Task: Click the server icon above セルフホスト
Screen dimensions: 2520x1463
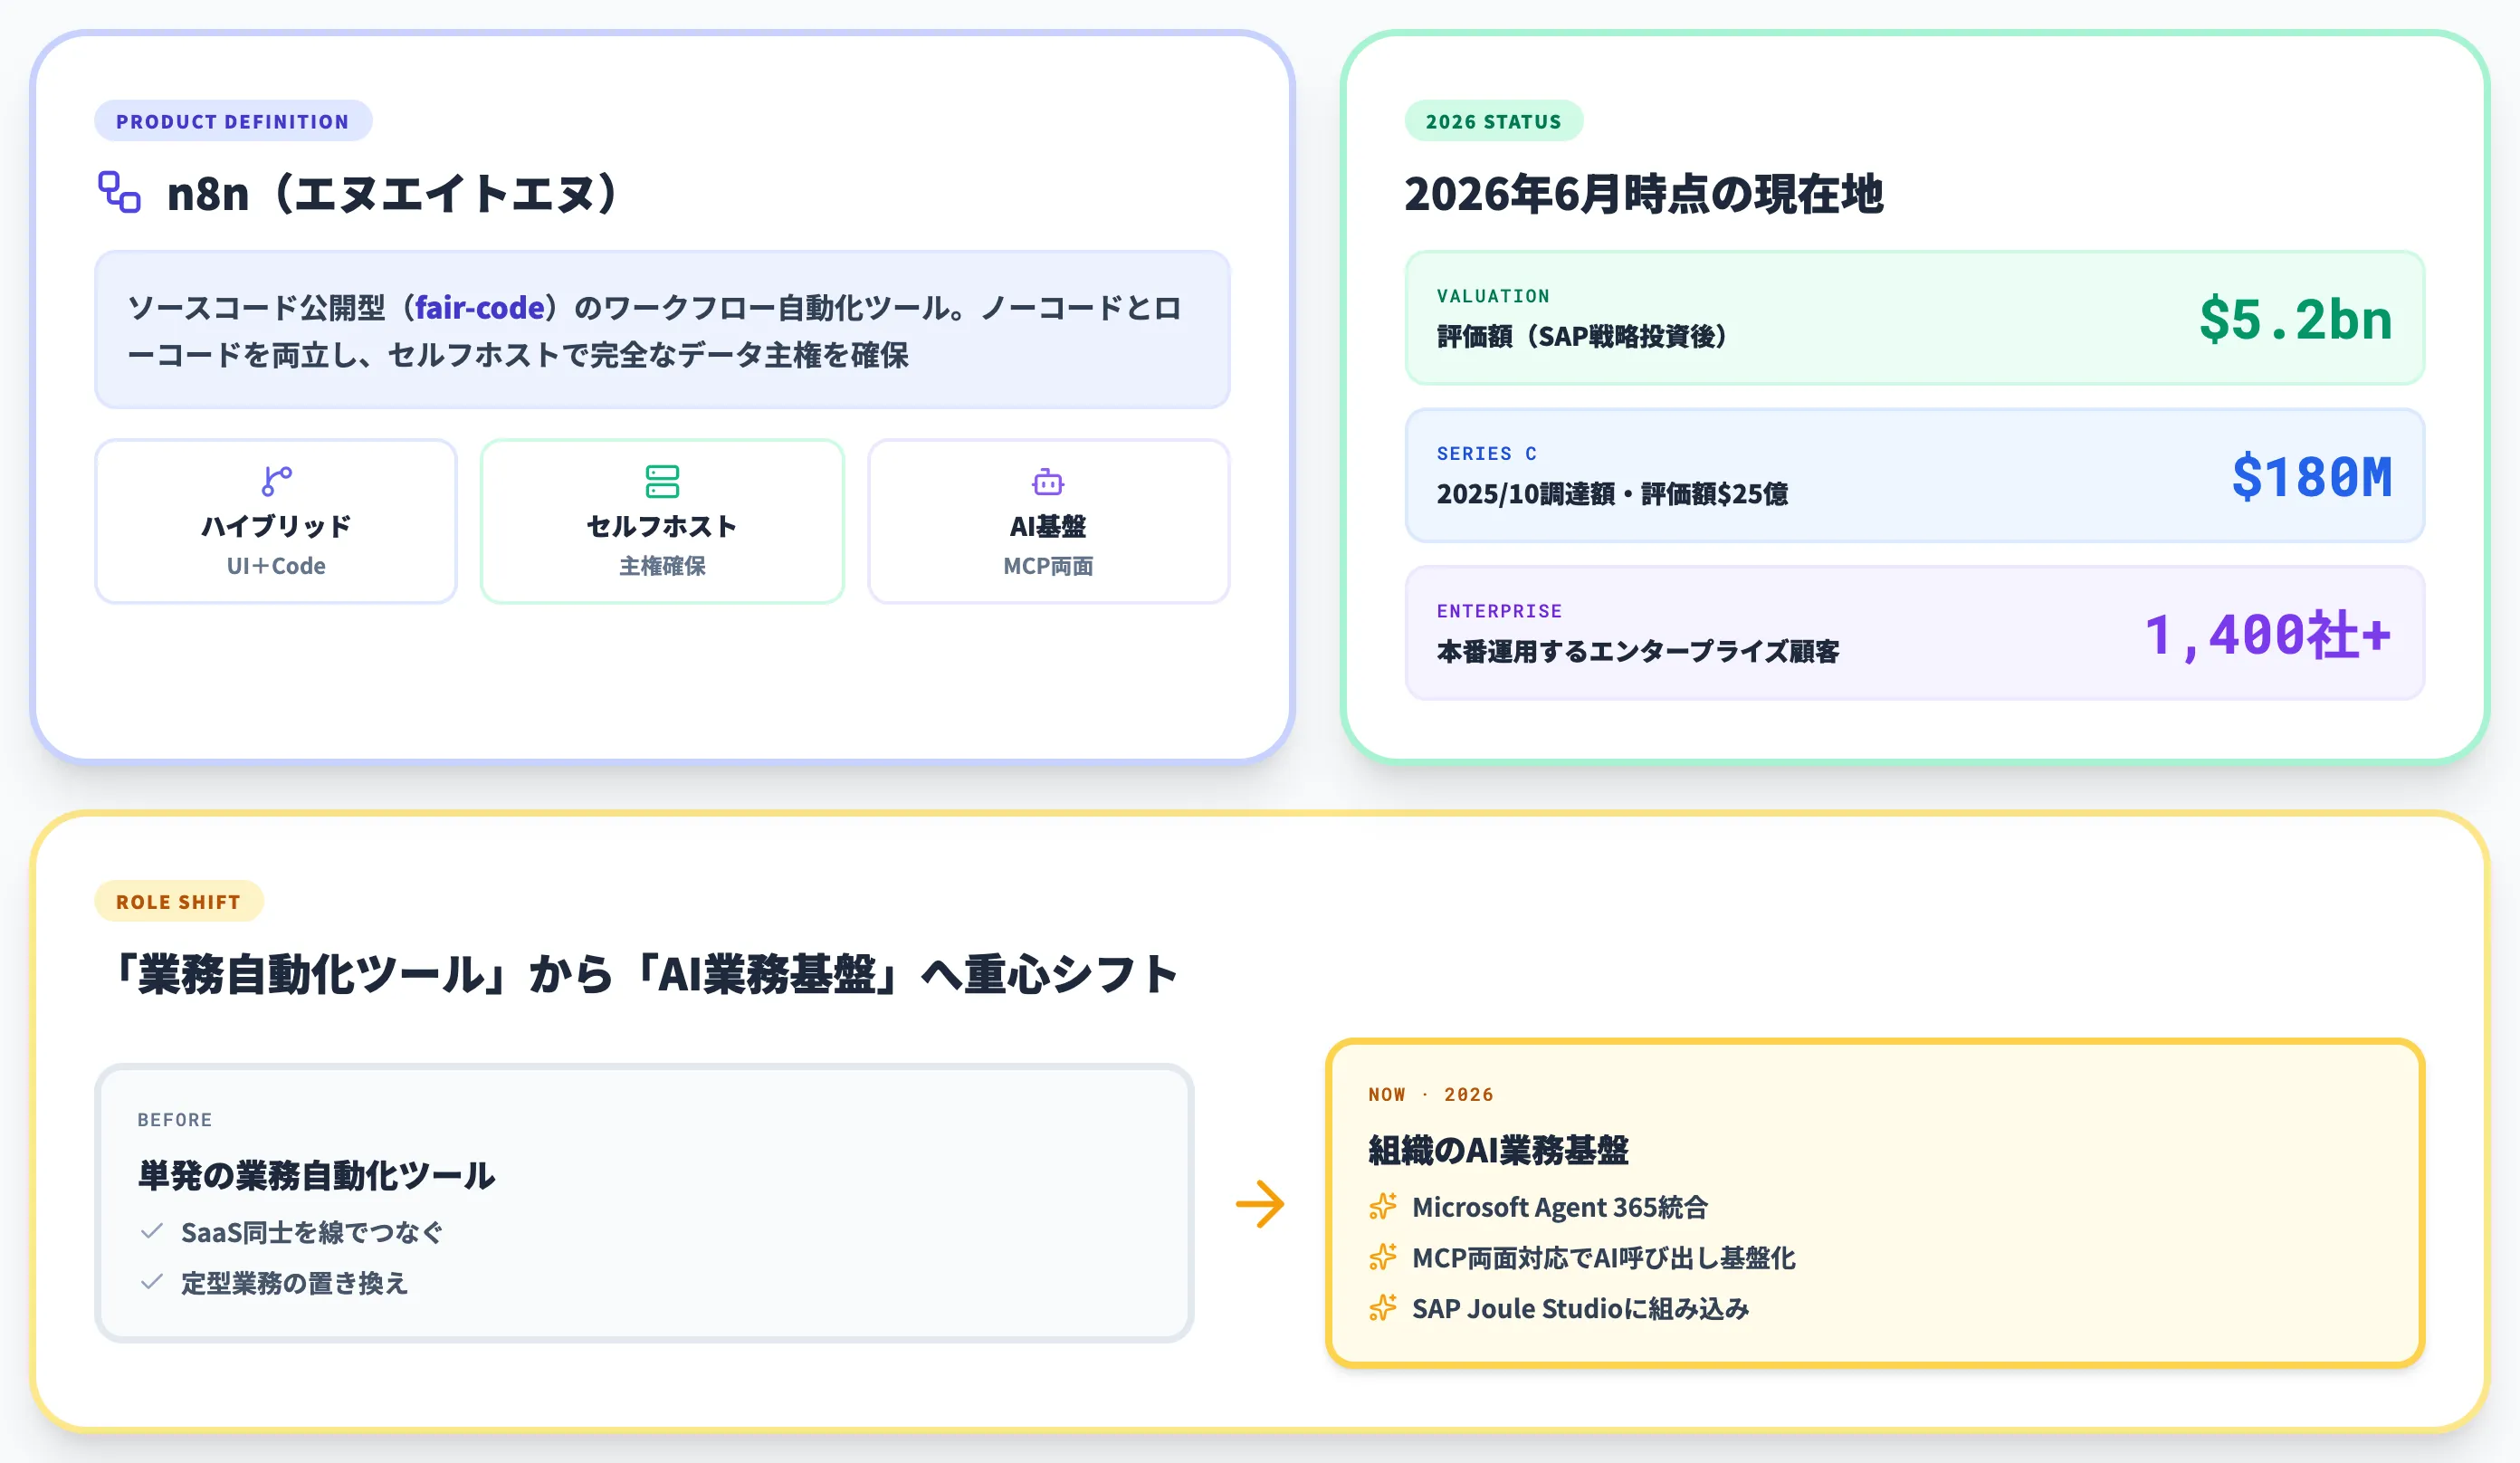Action: [662, 481]
